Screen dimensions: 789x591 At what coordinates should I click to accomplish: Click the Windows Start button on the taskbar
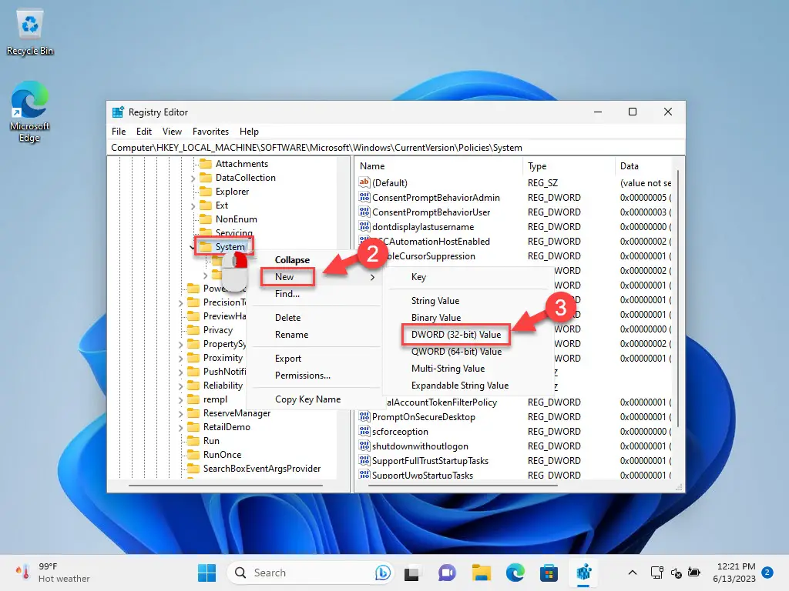[x=206, y=573]
